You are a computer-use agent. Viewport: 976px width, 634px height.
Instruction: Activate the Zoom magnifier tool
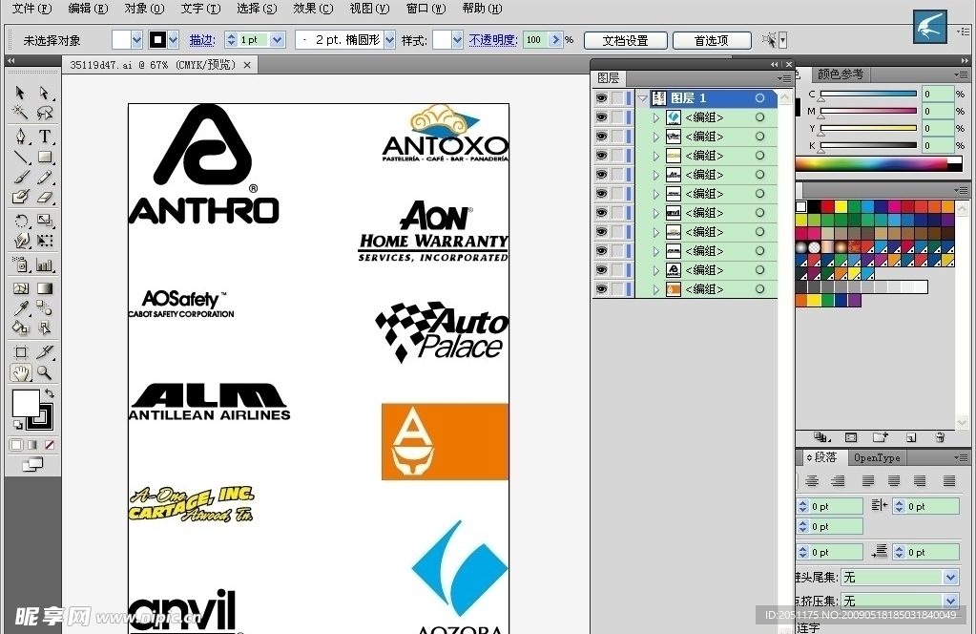click(x=45, y=372)
